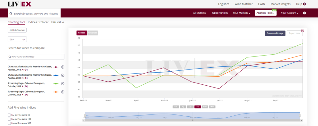
Task: Click burgundy legend marker for Lafite 2018
Action: coord(56,67)
